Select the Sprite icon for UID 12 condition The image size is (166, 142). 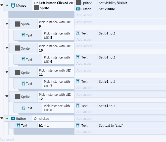click(x=18, y=97)
